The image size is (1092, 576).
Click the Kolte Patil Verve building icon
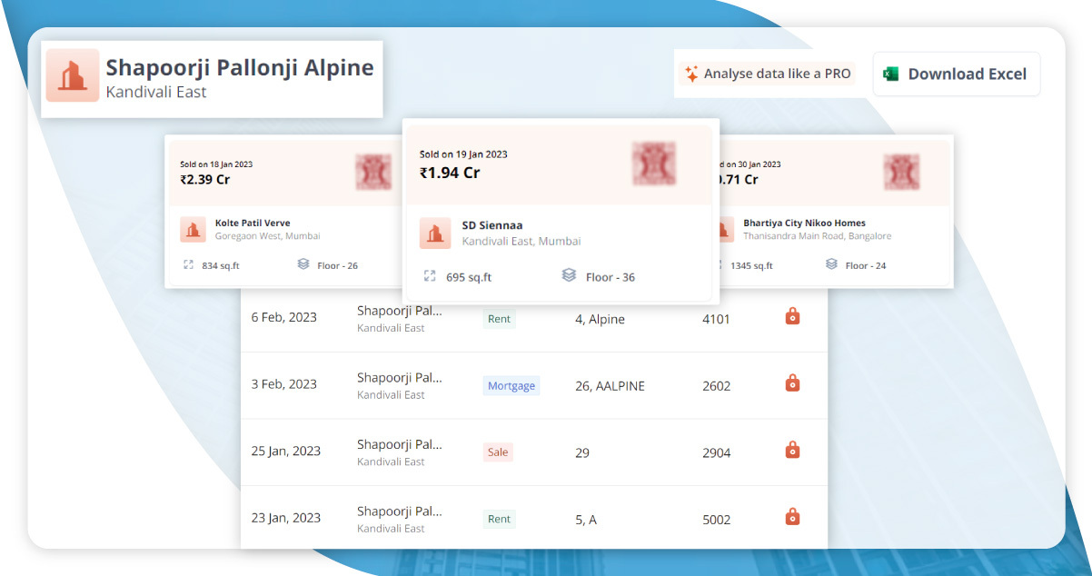[x=193, y=230]
